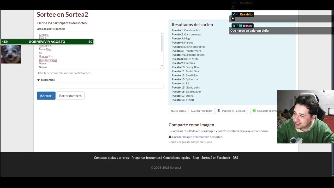Focus the Nº de premios input field

[100, 86]
